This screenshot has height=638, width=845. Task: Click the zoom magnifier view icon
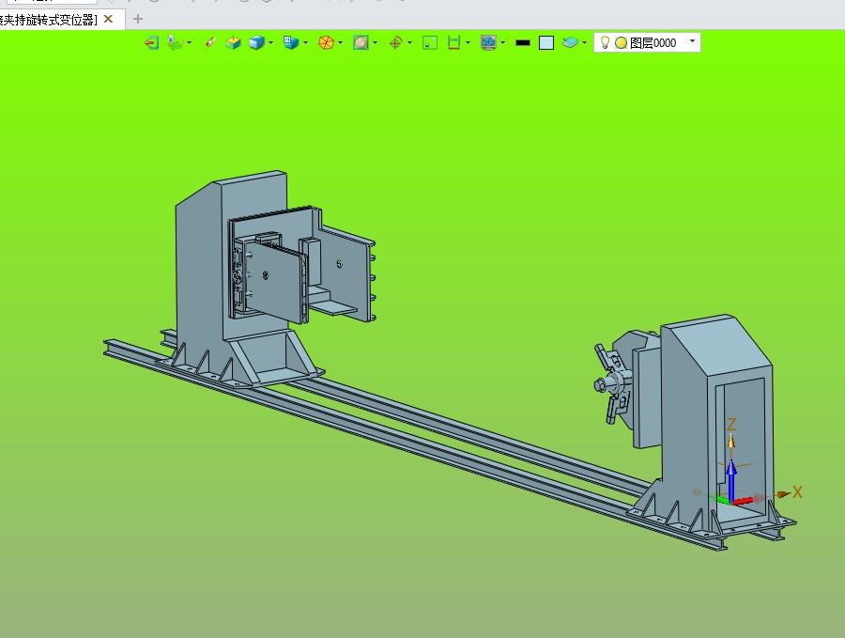361,42
